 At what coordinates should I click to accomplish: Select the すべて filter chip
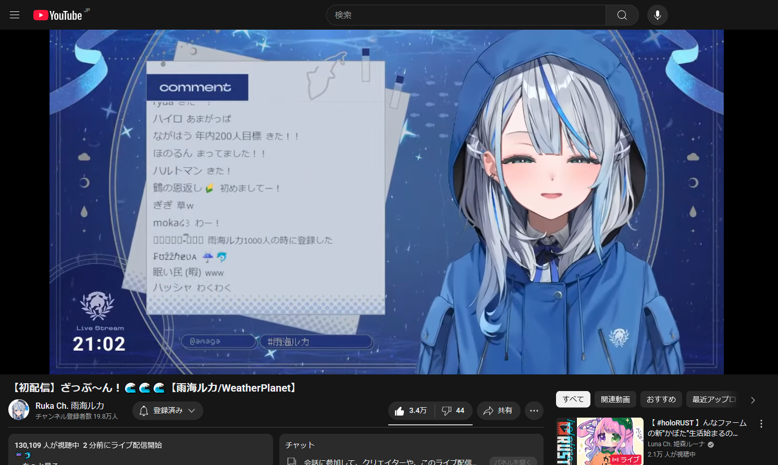[573, 399]
